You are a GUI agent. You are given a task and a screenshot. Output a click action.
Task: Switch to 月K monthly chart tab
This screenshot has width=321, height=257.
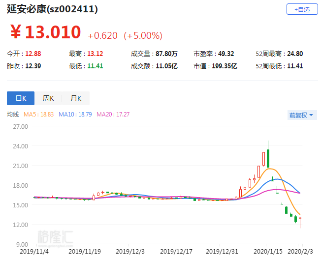pos(76,98)
